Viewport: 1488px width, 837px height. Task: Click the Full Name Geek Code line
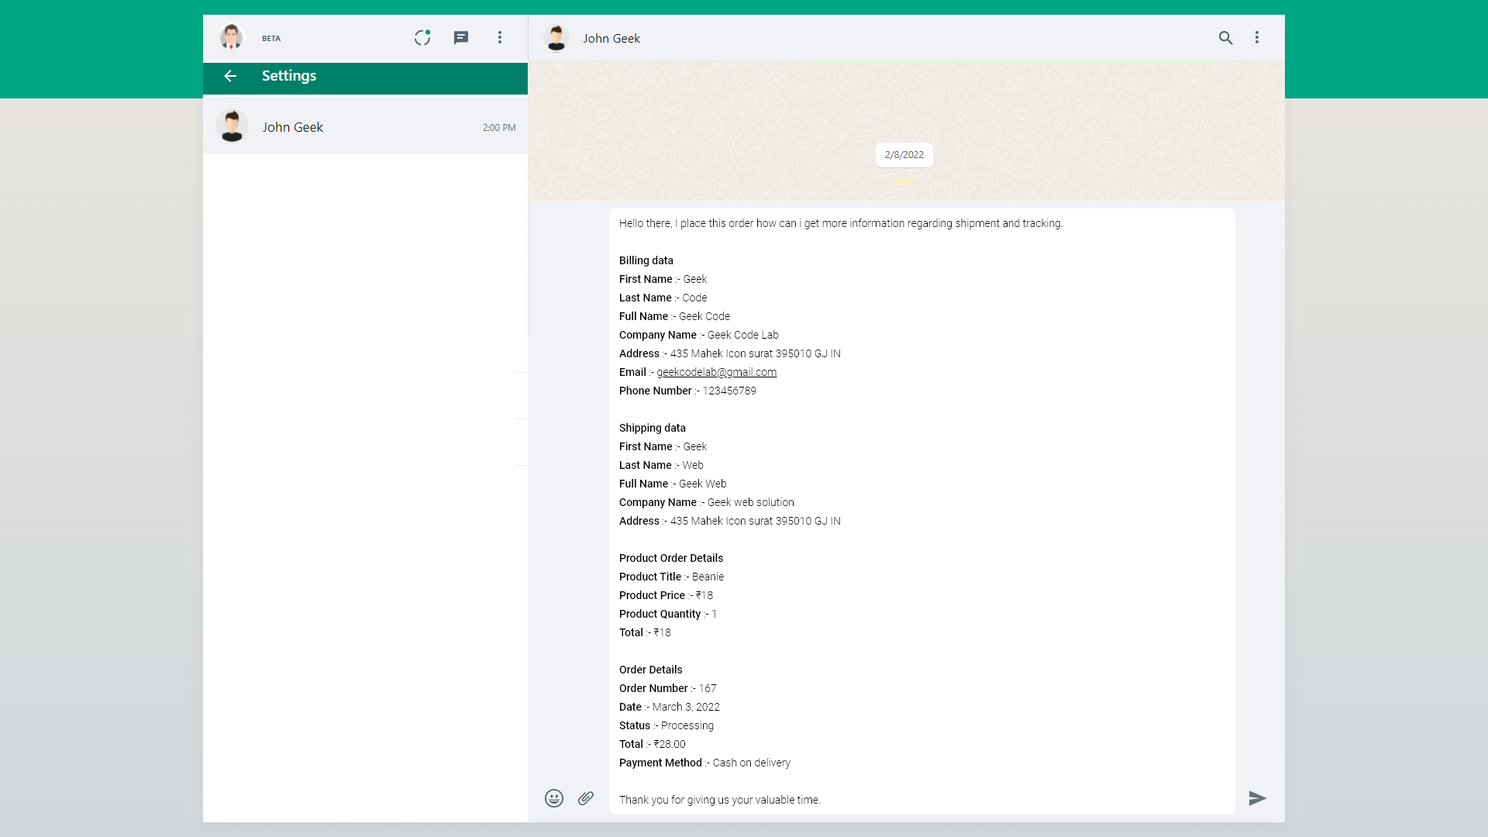pyautogui.click(x=675, y=316)
